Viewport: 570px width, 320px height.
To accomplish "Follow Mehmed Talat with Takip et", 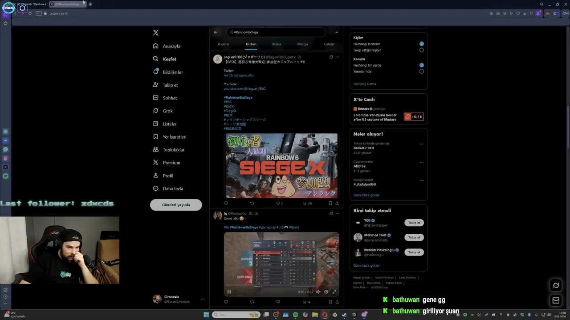I will [414, 237].
